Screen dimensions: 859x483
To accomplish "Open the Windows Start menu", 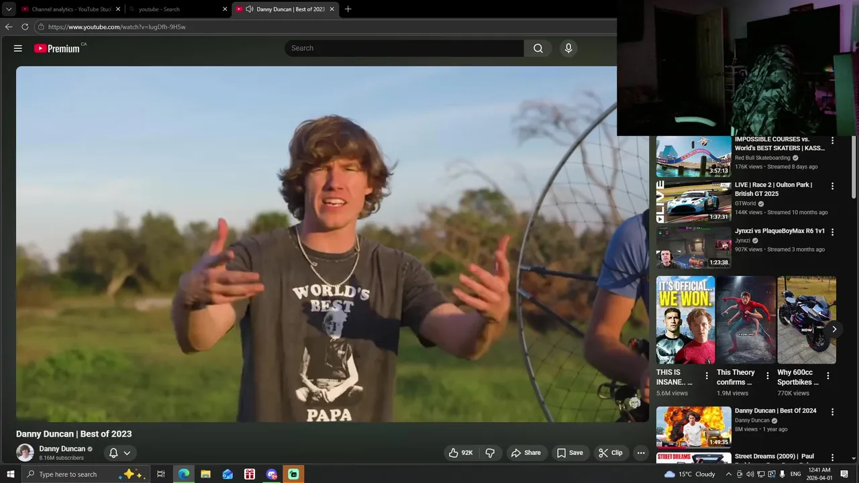I will pyautogui.click(x=10, y=474).
